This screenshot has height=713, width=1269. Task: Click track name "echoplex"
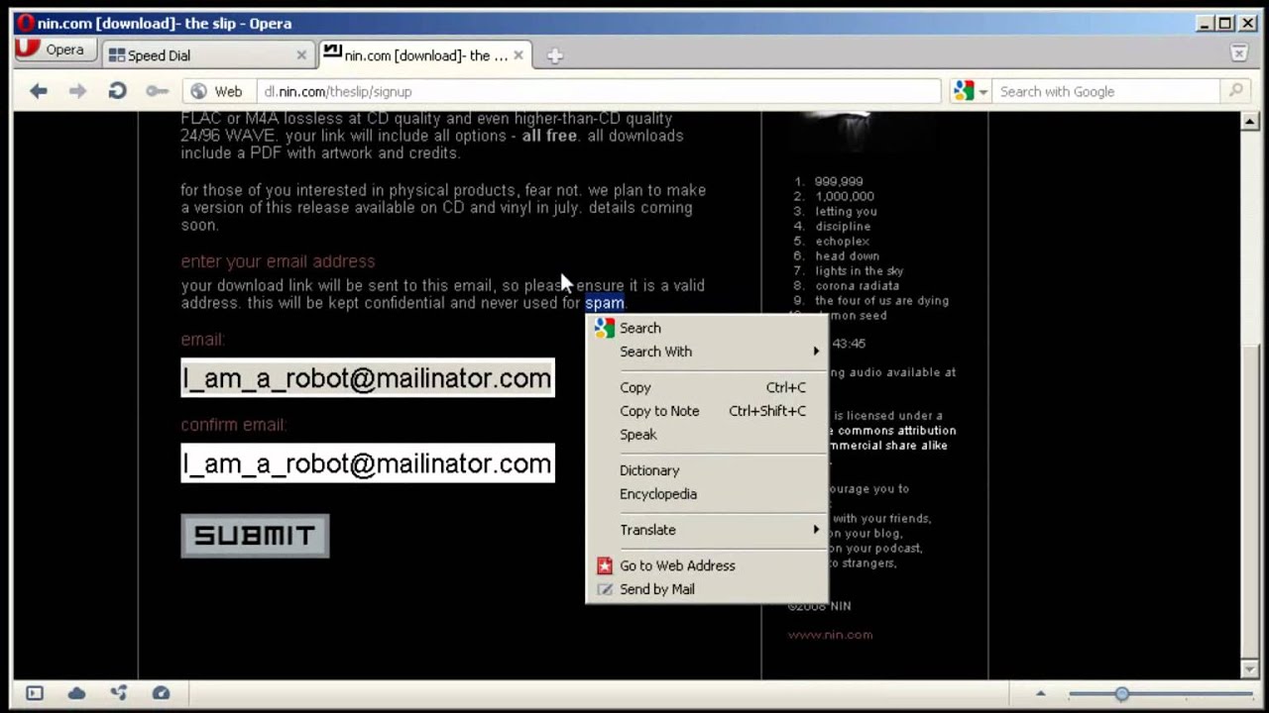coord(843,241)
